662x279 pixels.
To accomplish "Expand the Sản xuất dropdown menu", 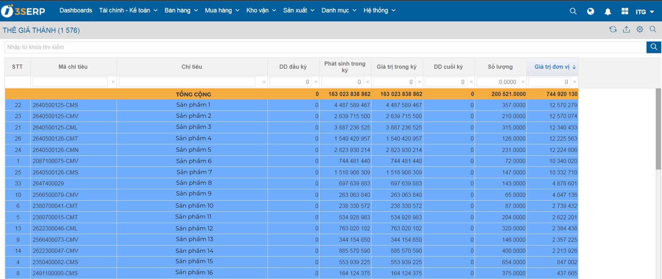I will click(298, 11).
